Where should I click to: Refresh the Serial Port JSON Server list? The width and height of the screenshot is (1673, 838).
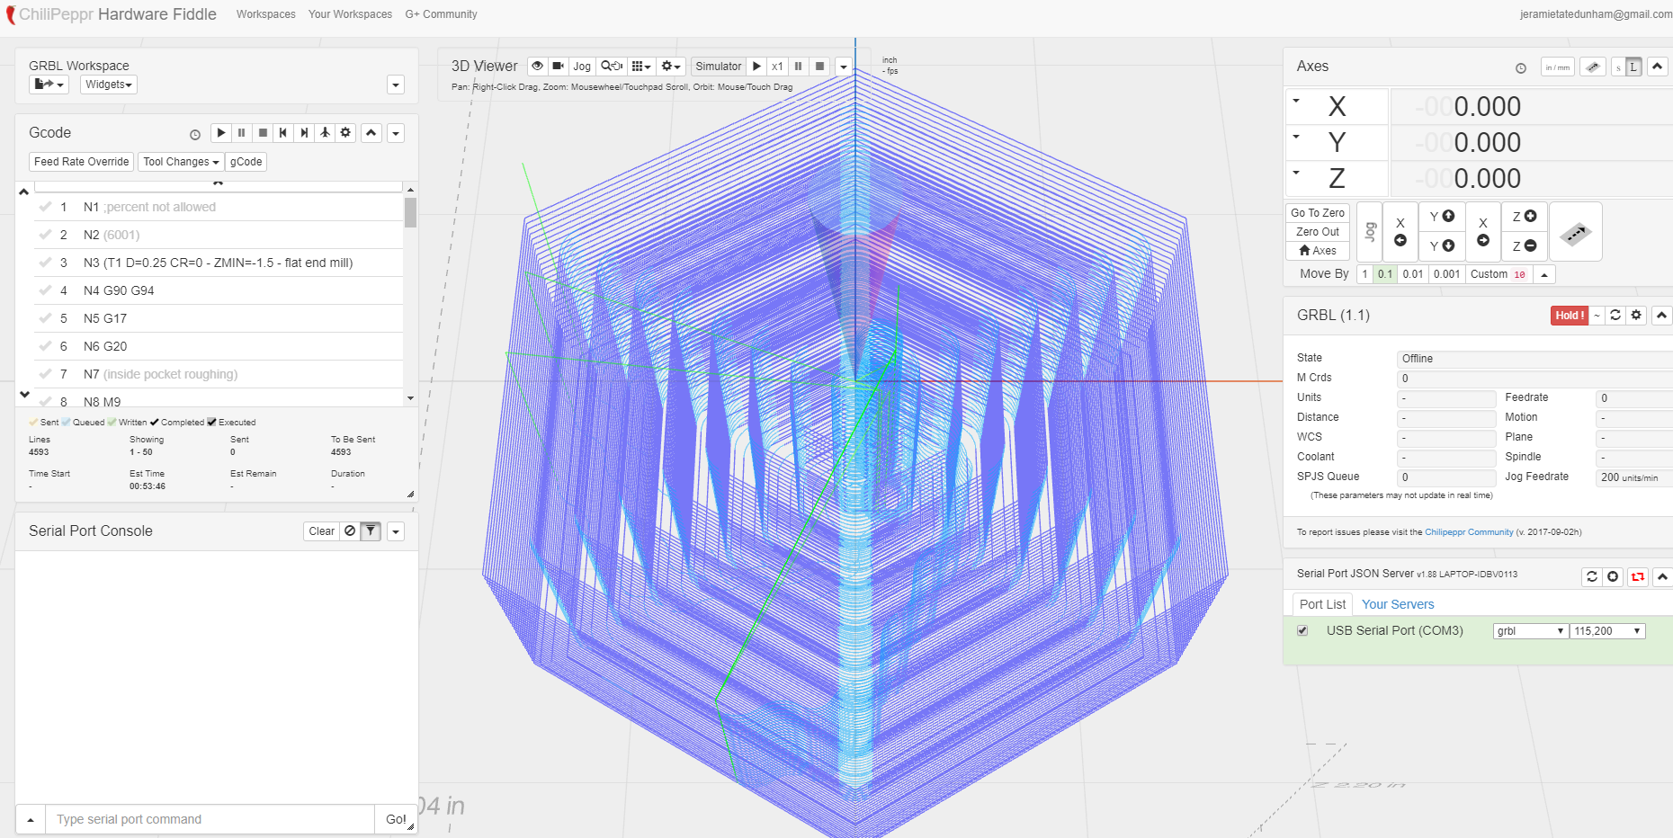click(1592, 577)
